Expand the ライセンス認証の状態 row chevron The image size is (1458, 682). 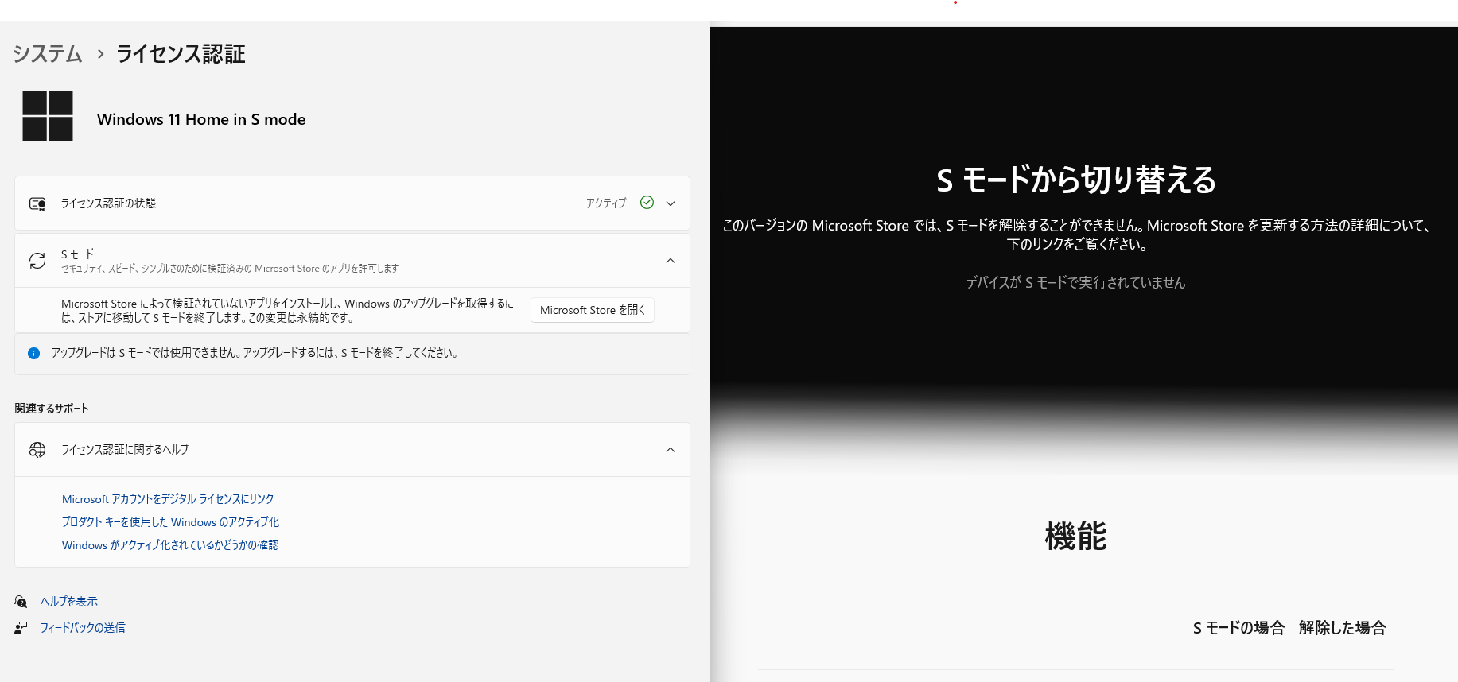tap(671, 203)
